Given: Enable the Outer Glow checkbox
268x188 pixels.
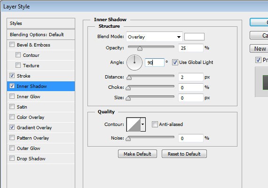Looking at the screenshot, I should pos(12,148).
